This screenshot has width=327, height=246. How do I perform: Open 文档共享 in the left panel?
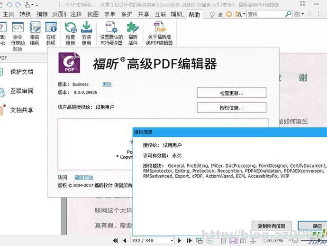click(22, 110)
